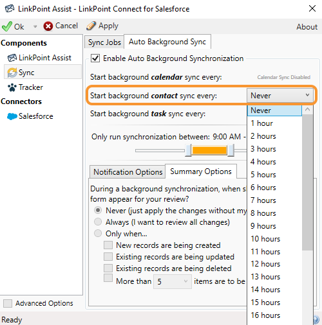Select 3 hours sync interval
322x325 pixels.
click(274, 149)
